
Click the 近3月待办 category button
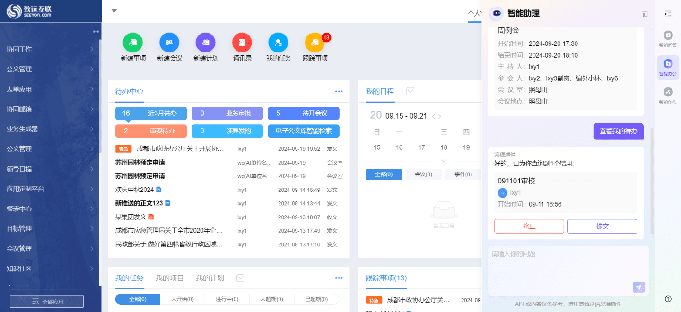tap(151, 113)
